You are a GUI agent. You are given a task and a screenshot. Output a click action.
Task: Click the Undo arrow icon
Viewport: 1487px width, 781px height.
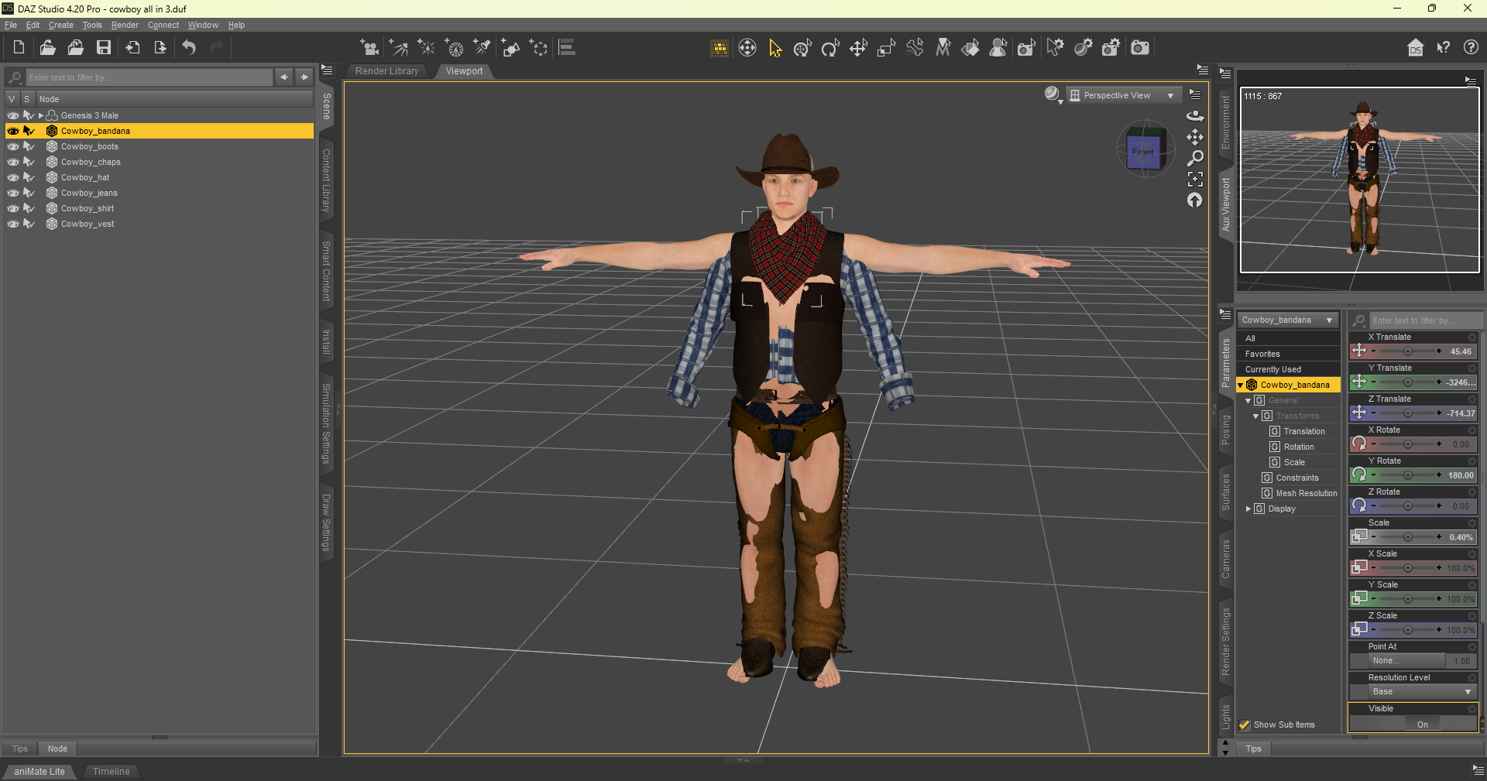tap(189, 48)
